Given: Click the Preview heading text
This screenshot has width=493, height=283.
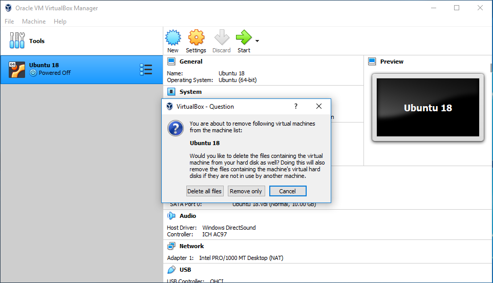Looking at the screenshot, I should point(392,62).
